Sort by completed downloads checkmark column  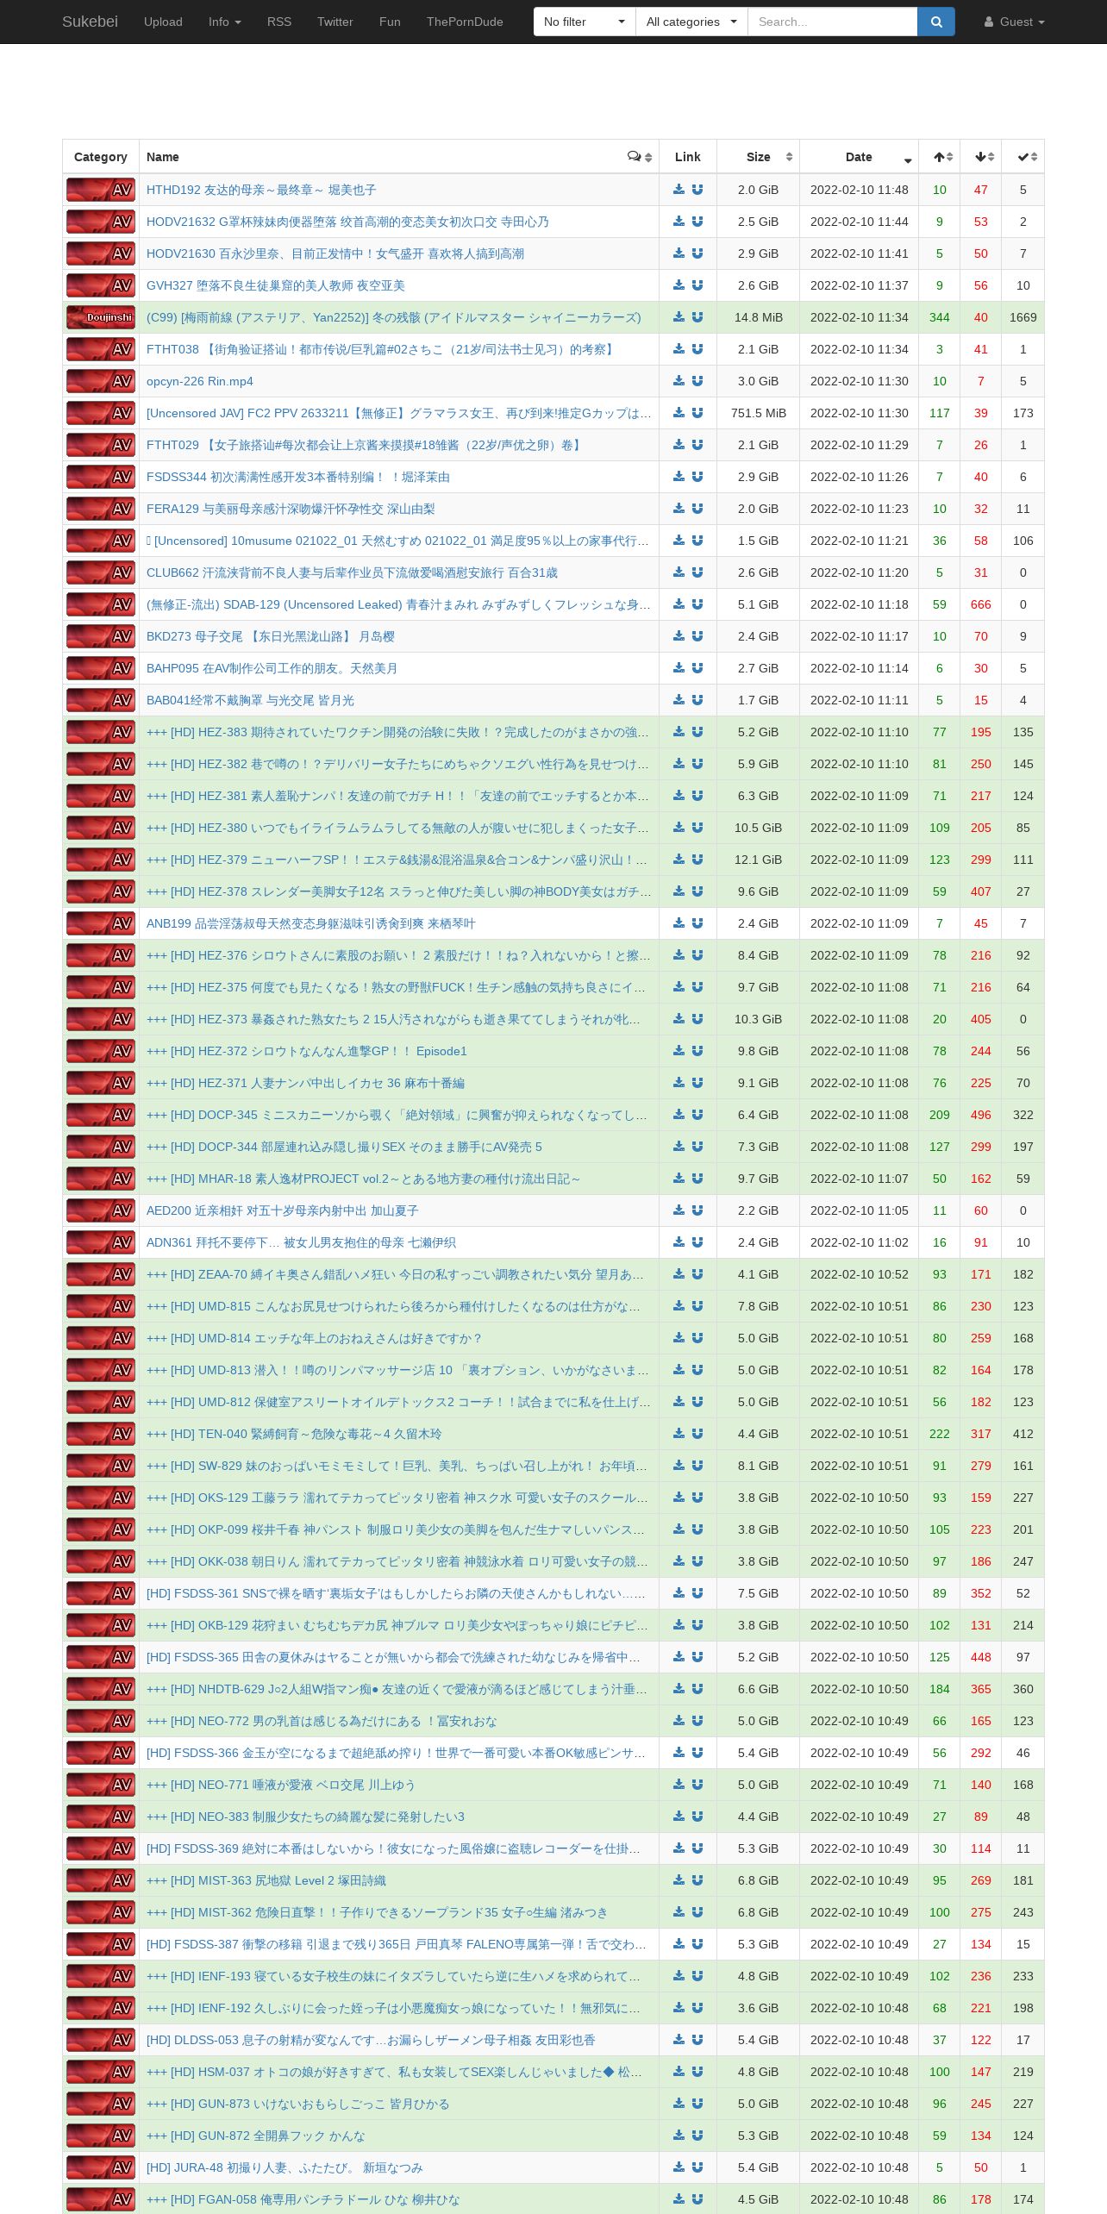tap(1023, 157)
